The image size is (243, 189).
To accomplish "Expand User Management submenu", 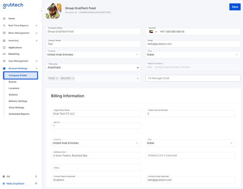I will click(37, 61).
